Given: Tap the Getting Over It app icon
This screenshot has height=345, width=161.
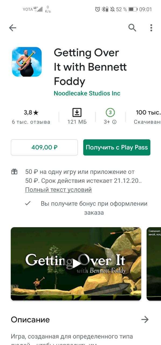Looking at the screenshot, I should [x=27, y=62].
